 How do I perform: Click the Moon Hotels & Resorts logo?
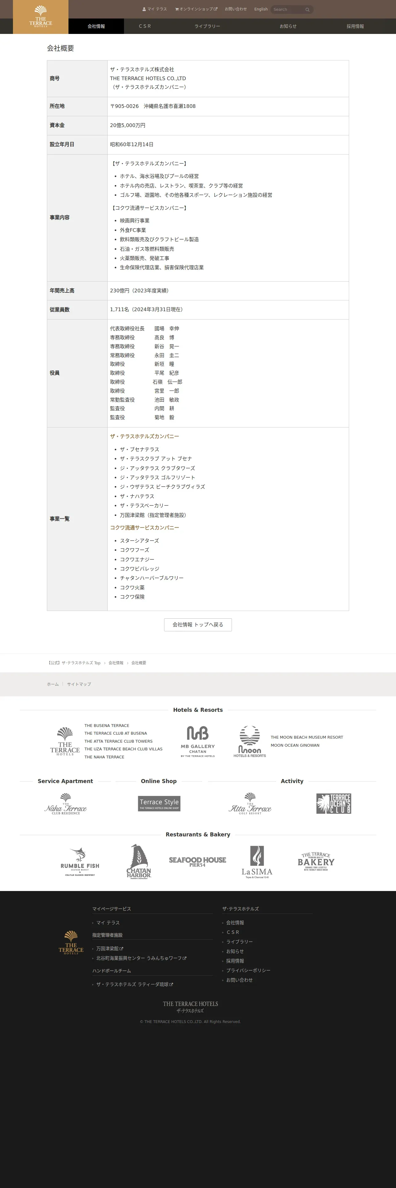point(250,742)
